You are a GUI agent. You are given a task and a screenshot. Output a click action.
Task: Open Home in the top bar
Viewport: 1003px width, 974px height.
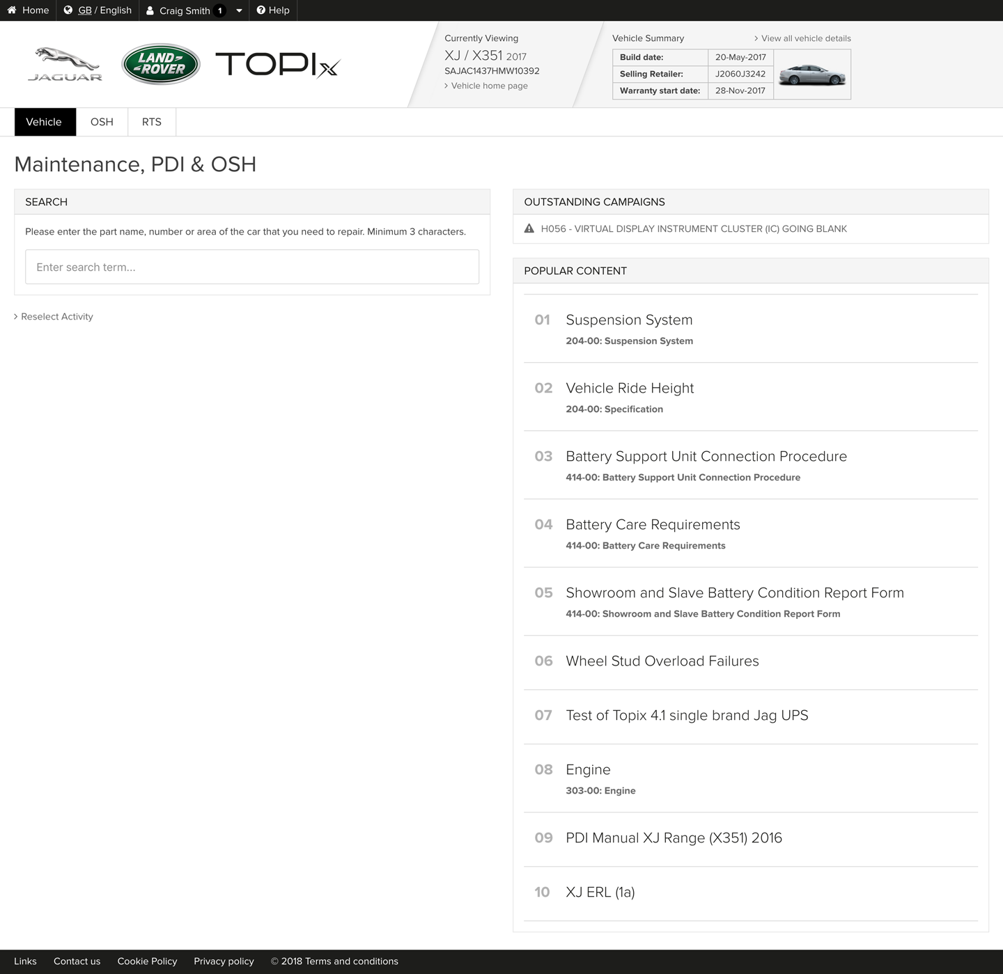(28, 10)
